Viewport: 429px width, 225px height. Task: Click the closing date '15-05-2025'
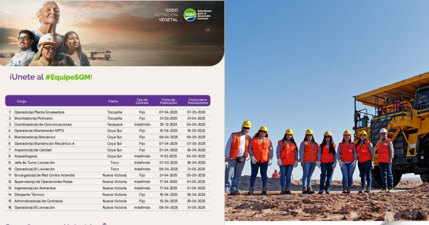196,131
